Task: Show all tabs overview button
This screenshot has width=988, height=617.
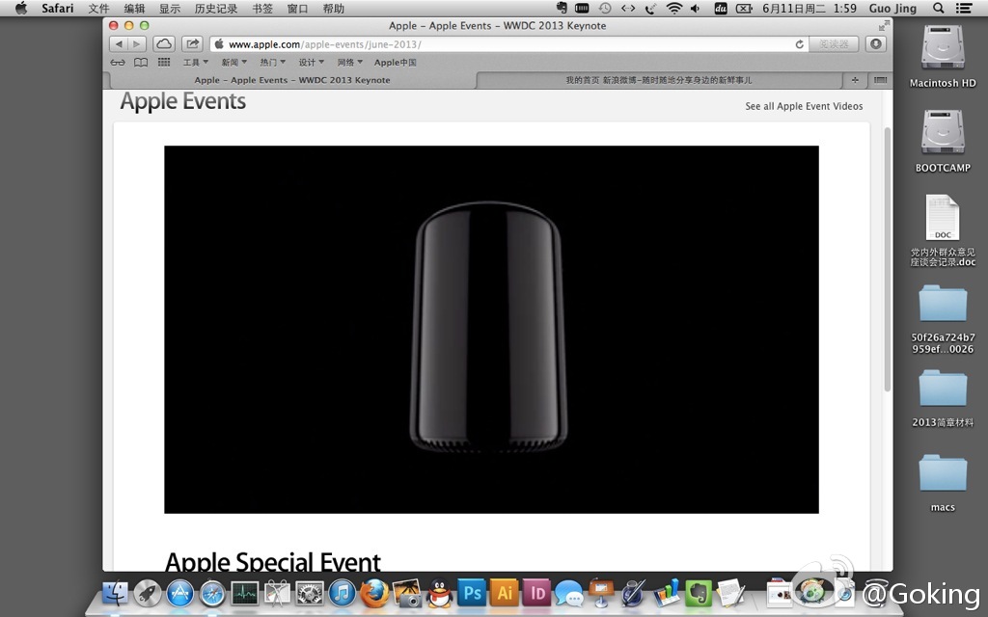Action: pos(880,80)
